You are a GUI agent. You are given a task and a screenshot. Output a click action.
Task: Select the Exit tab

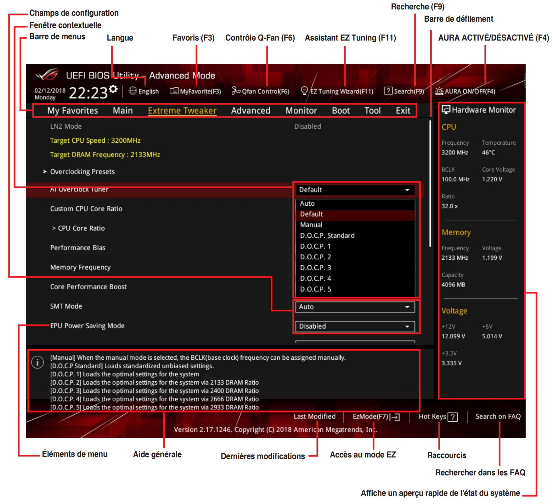point(403,111)
